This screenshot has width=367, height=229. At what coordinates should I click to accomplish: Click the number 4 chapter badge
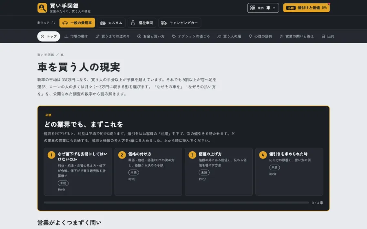[x=263, y=155]
